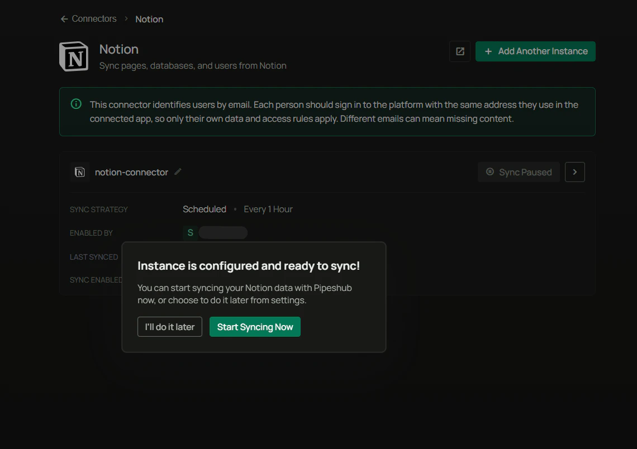The width and height of the screenshot is (637, 449).
Task: Click the dialog heading about ready to sync
Action: click(x=249, y=266)
